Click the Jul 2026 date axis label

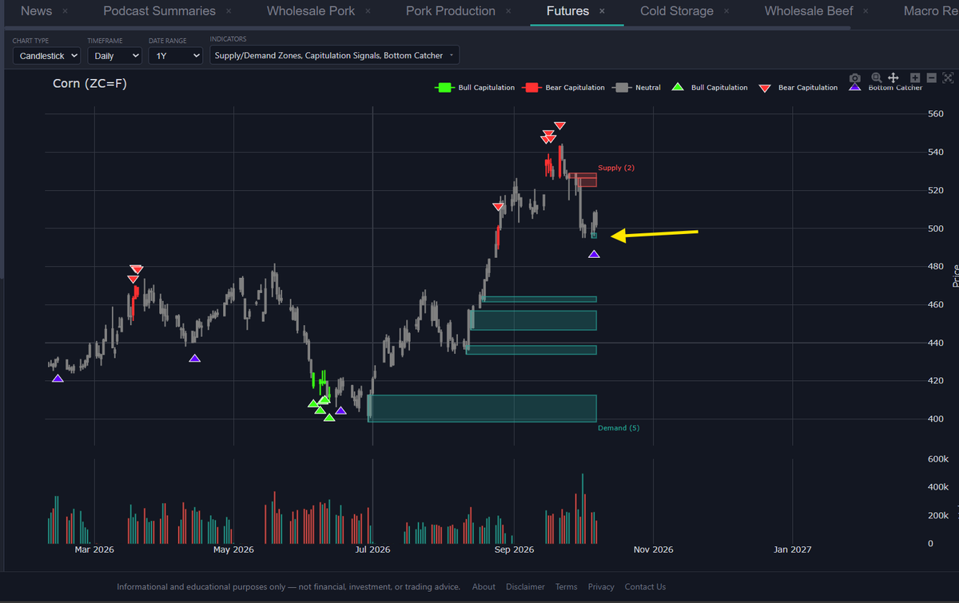pos(372,549)
